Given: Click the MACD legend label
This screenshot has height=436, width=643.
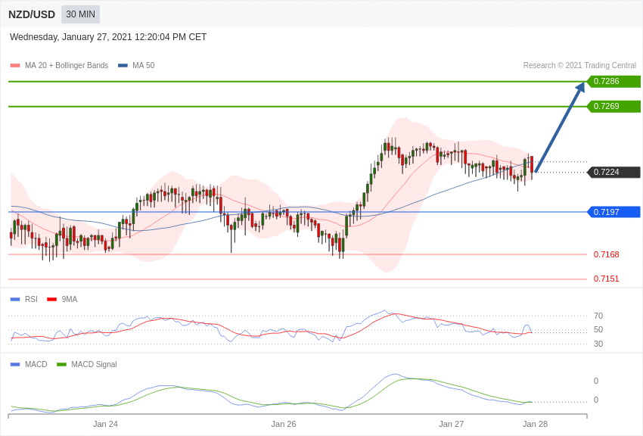Looking at the screenshot, I should click(x=36, y=364).
